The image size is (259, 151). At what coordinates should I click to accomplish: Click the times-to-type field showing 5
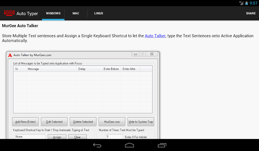click(x=114, y=137)
